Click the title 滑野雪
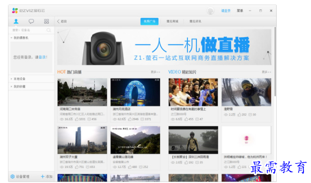The height and width of the screenshot is (183, 311). click(x=228, y=109)
